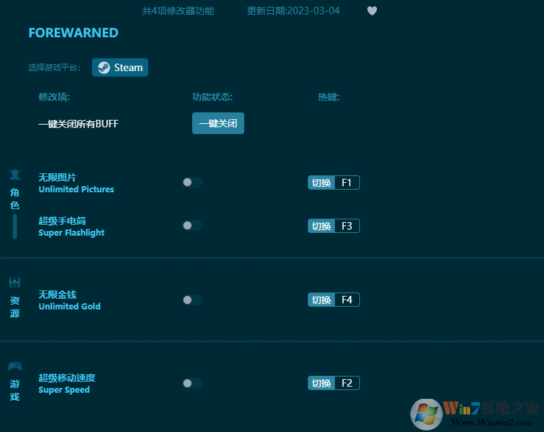
Task: Click the 切换 button for Super Flashlight
Action: point(321,225)
